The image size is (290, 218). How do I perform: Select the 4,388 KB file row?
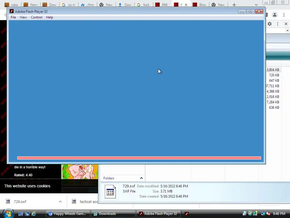pos(273,91)
